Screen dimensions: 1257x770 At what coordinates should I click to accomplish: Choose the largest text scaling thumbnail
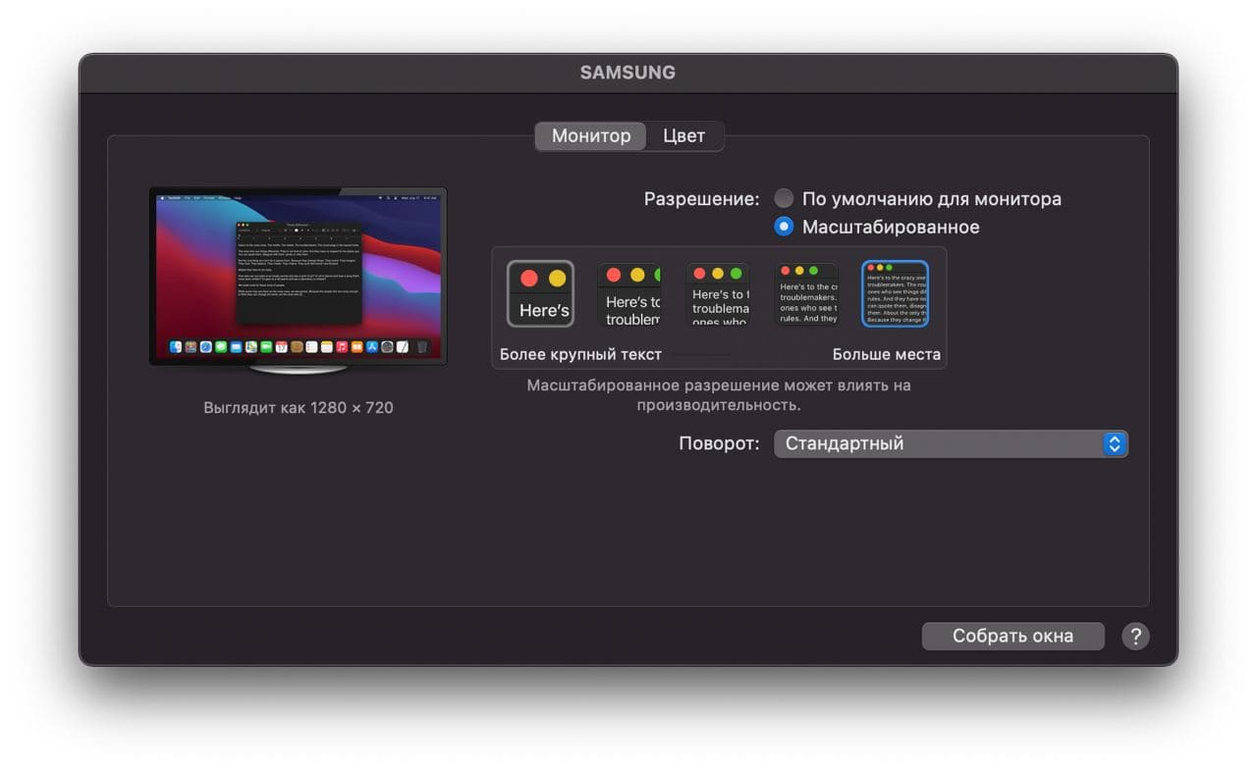(540, 293)
